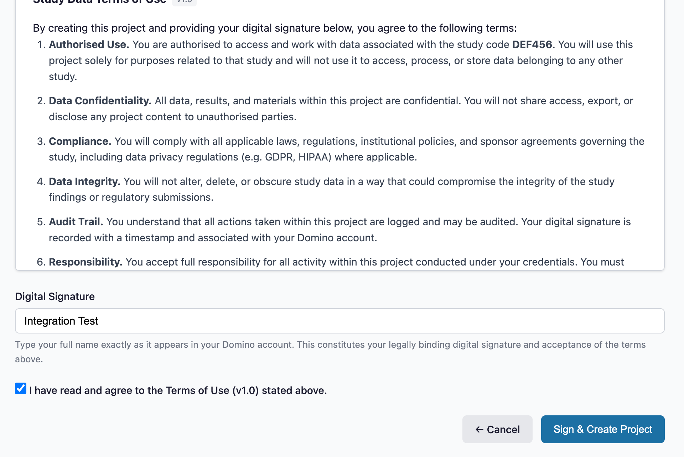684x457 pixels.
Task: Select the typed name 'Integration Test'
Action: pyautogui.click(x=61, y=321)
